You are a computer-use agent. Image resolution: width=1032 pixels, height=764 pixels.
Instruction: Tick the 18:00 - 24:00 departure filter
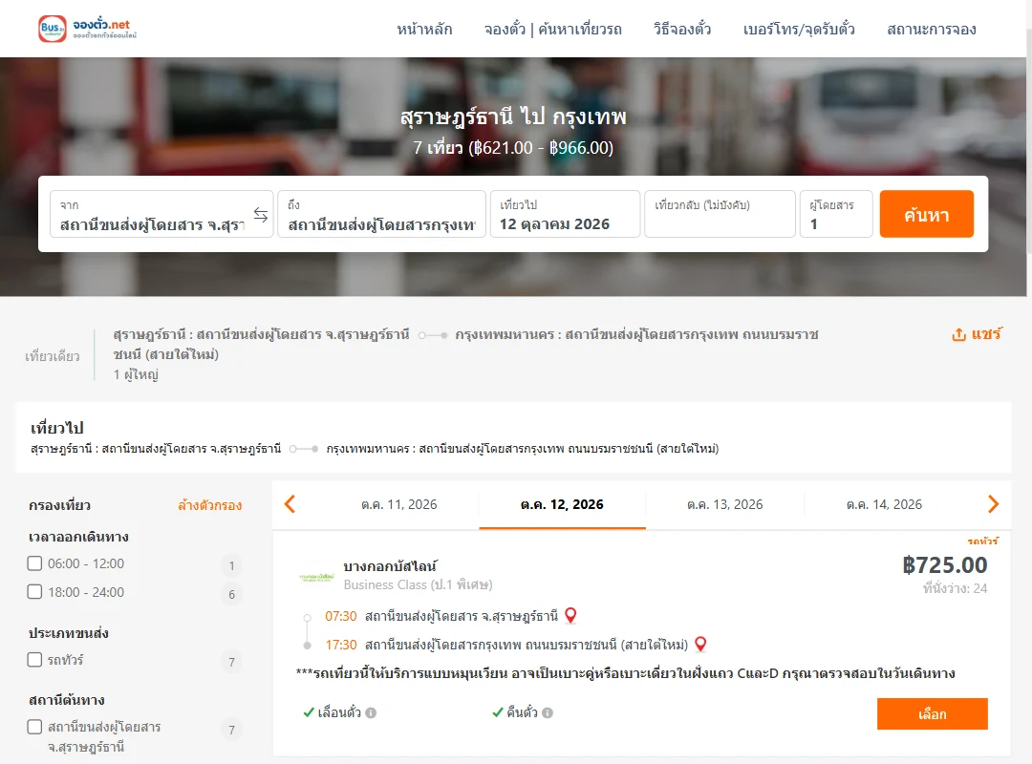[35, 591]
